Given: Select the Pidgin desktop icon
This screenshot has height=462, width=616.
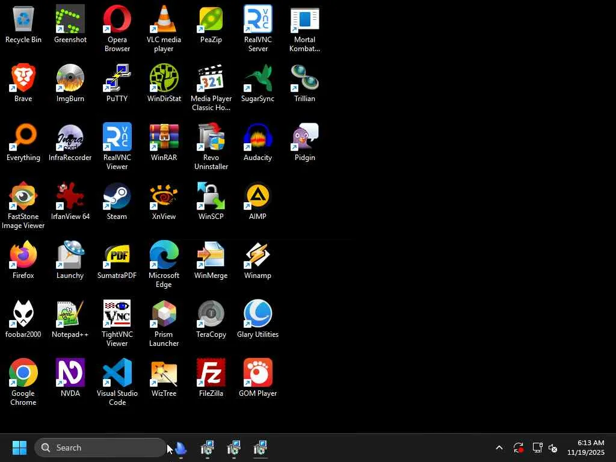Looking at the screenshot, I should (304, 142).
